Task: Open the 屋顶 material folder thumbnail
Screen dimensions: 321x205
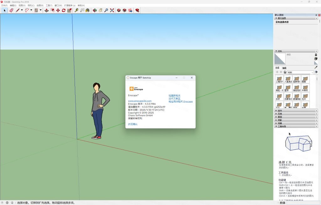Action: click(288, 88)
